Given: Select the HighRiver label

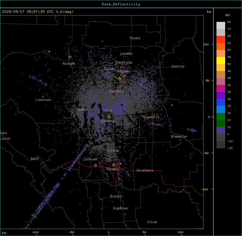Looking at the screenshot, I should coord(121,208).
